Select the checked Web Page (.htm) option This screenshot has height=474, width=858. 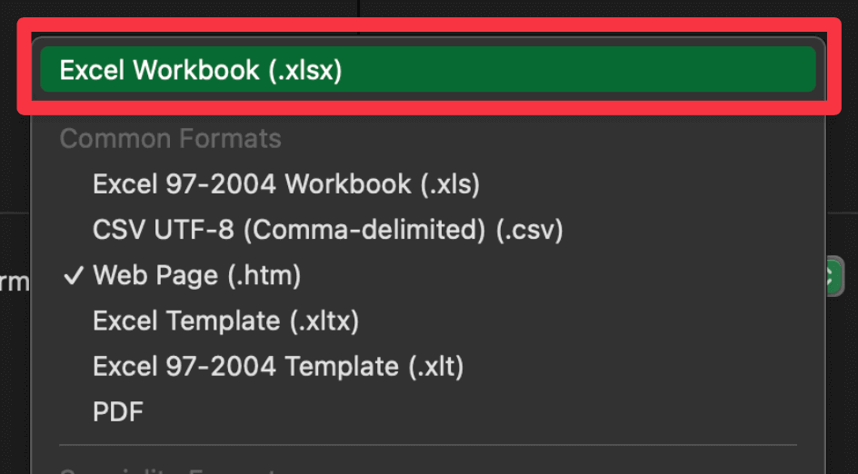(x=428, y=275)
